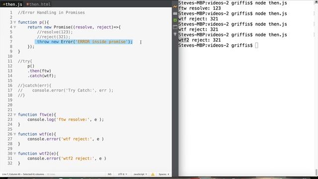
Task: Collapse function wtf2 fold arrow on line 30
Action: pyautogui.click(x=15, y=154)
